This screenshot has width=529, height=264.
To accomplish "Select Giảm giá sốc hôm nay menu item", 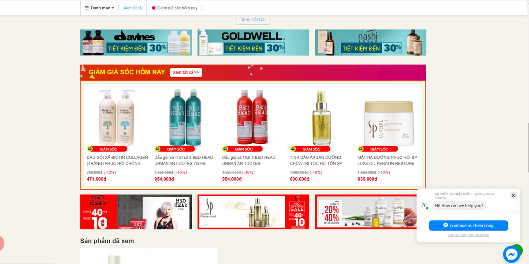I will (x=175, y=8).
